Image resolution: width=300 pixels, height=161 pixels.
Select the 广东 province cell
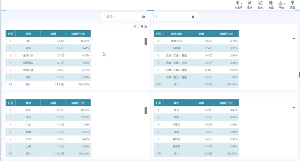pos(28,125)
